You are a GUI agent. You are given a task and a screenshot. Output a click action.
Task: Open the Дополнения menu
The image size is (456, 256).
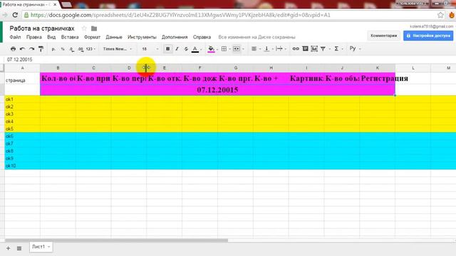click(x=175, y=37)
